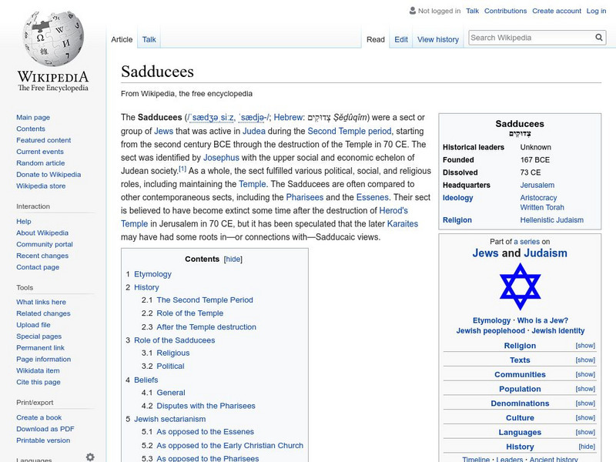Open Cite this page
Image resolution: width=616 pixels, height=462 pixels.
click(x=38, y=382)
